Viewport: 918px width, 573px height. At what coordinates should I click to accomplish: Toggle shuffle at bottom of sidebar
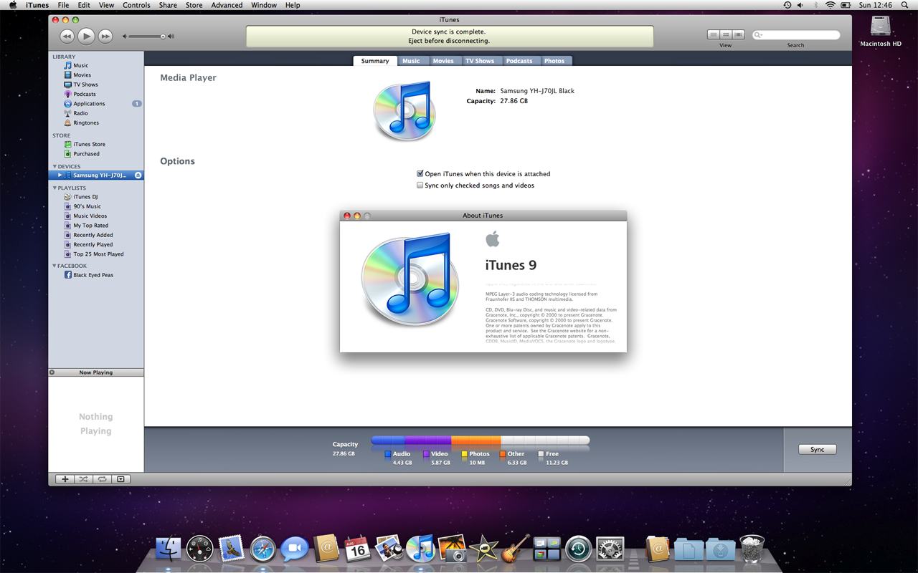(83, 479)
